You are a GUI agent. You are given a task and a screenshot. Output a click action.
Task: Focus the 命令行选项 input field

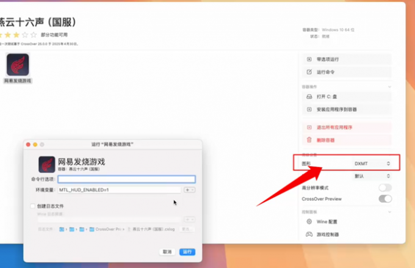click(x=126, y=179)
